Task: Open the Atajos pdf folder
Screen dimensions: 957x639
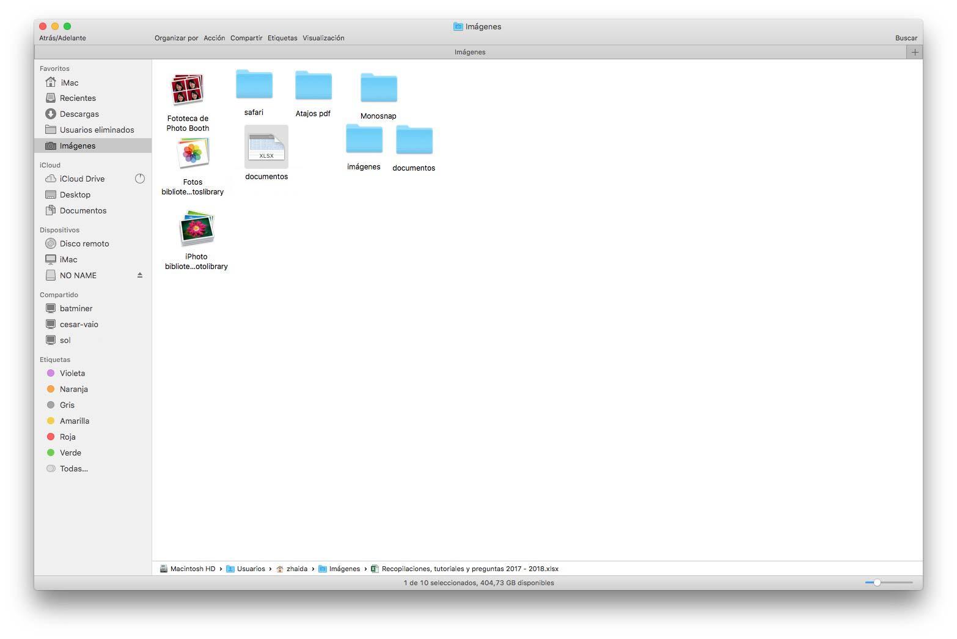Action: click(x=313, y=85)
